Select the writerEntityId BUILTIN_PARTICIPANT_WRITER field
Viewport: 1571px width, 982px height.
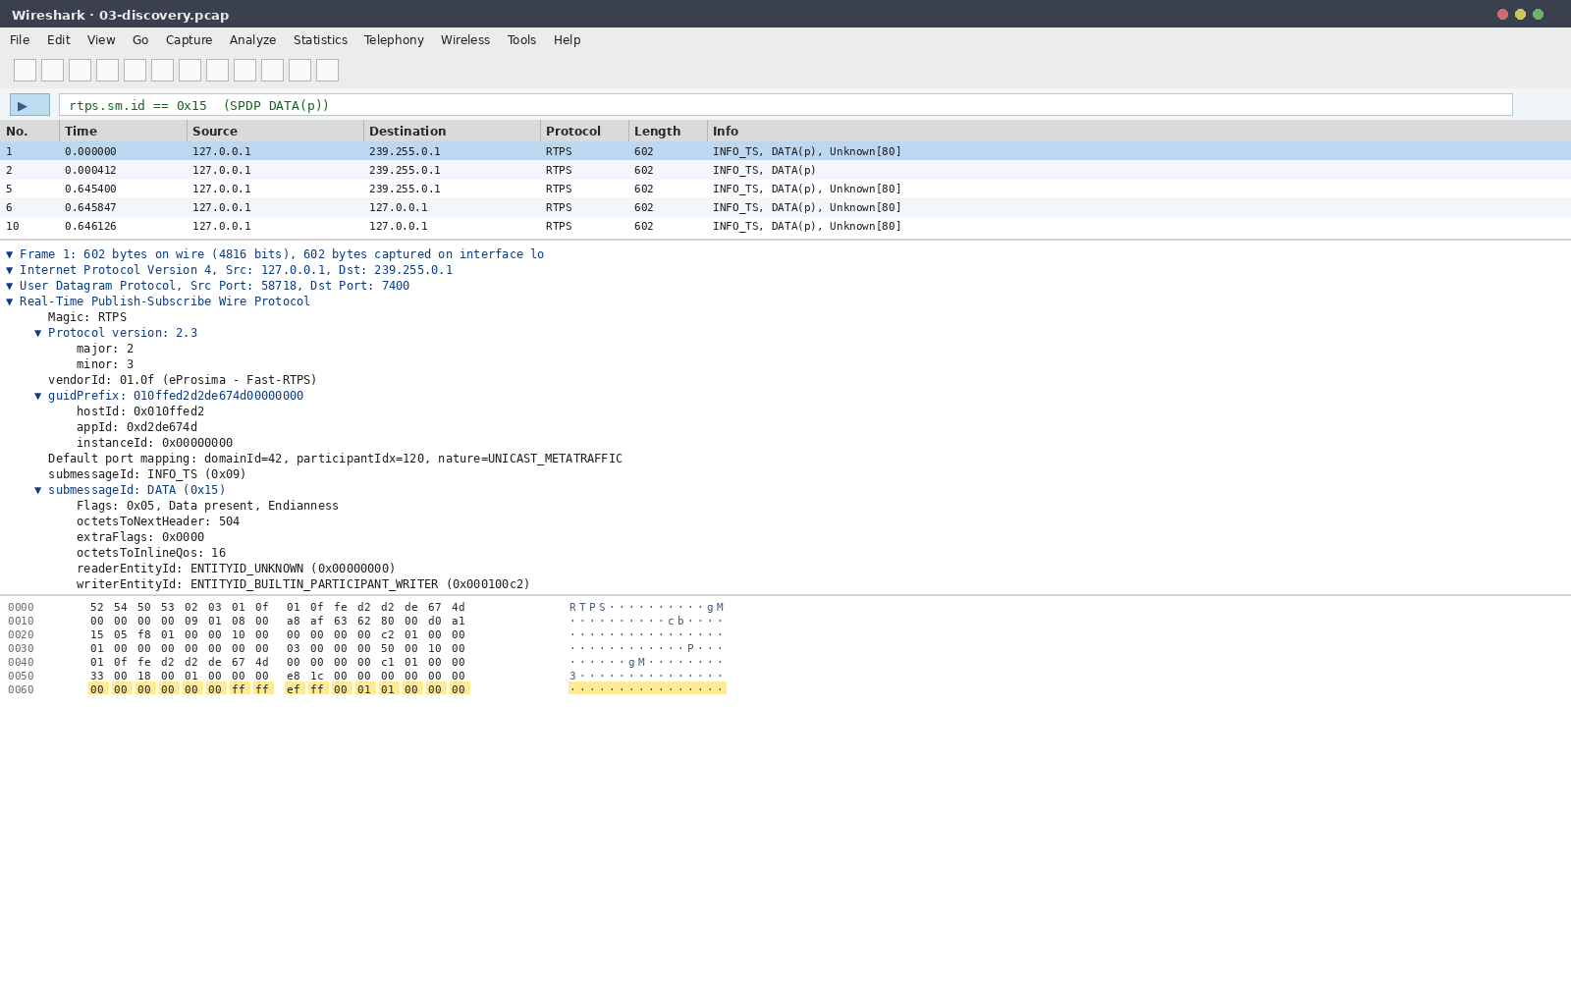(303, 584)
